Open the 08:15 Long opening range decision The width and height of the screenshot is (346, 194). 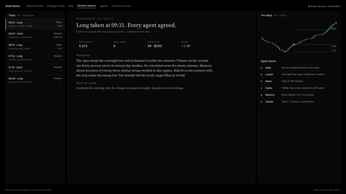coord(35,47)
